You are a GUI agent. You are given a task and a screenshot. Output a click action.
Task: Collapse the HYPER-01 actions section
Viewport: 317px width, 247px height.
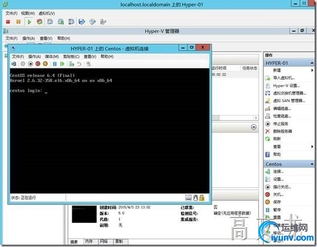point(312,63)
